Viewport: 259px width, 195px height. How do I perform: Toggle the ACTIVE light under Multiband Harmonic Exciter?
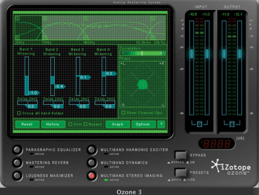pyautogui.click(x=106, y=154)
